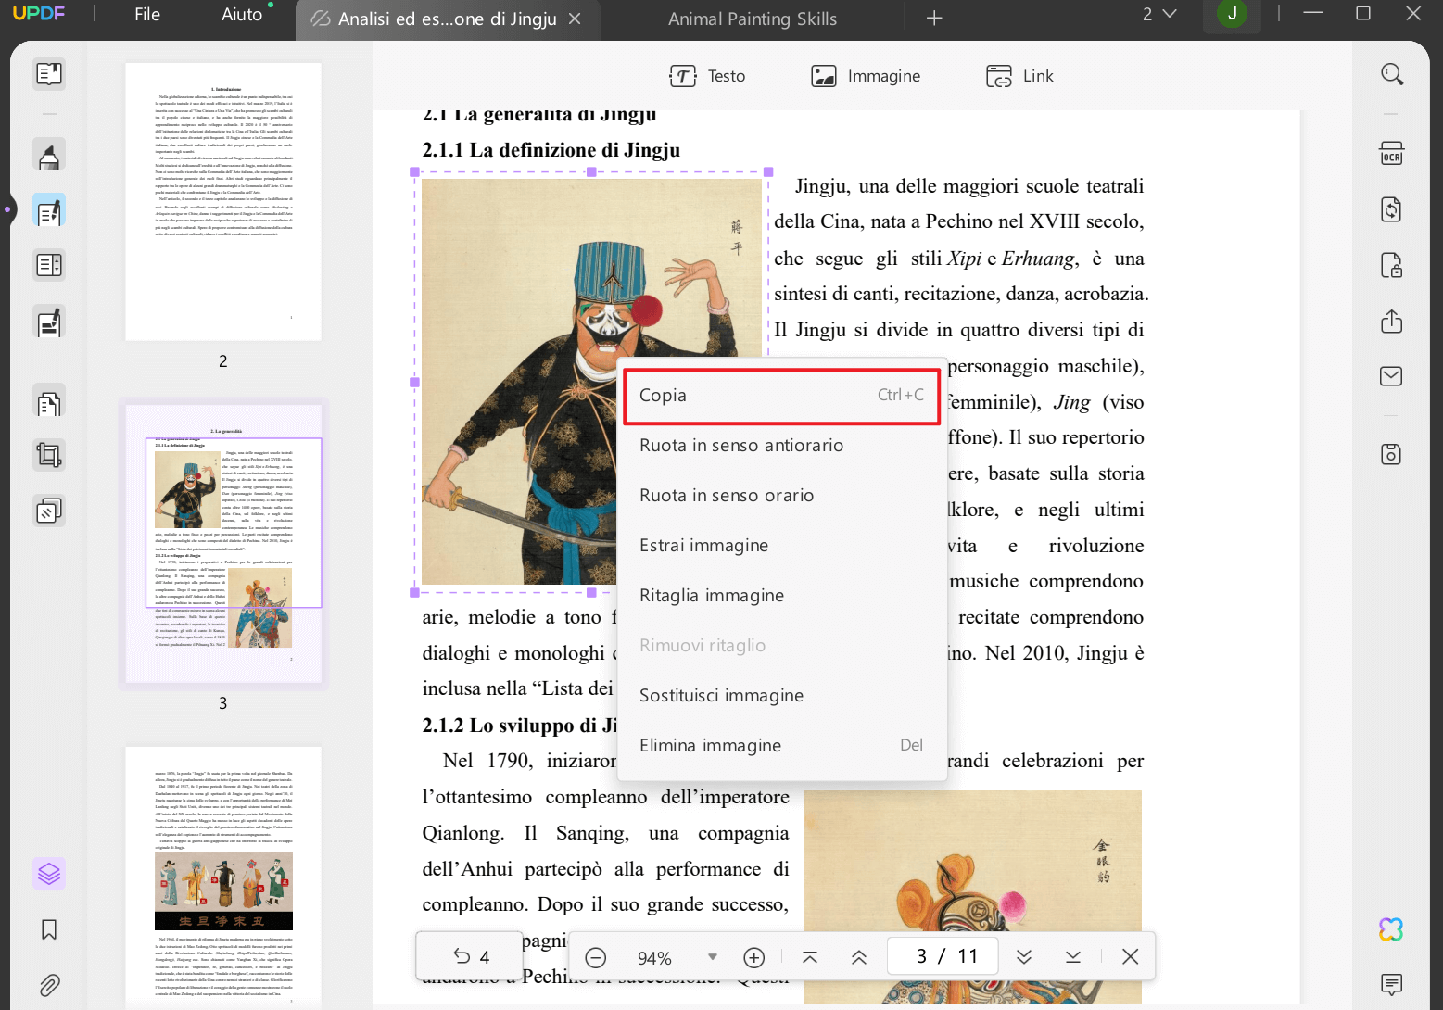The image size is (1443, 1010).
Task: Expand the open windows count dropdown
Action: pyautogui.click(x=1159, y=15)
